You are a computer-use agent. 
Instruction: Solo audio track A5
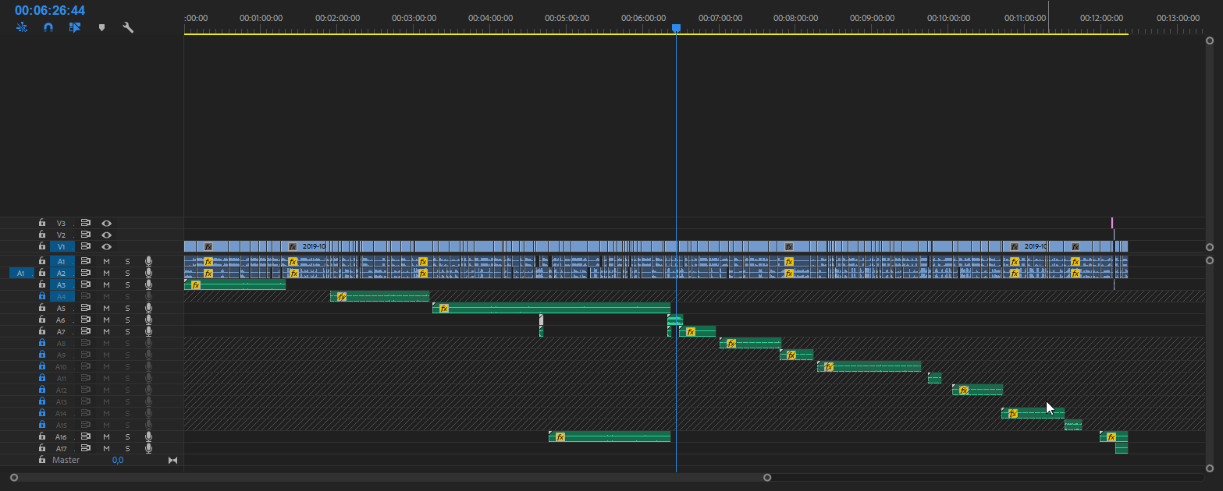(x=127, y=308)
